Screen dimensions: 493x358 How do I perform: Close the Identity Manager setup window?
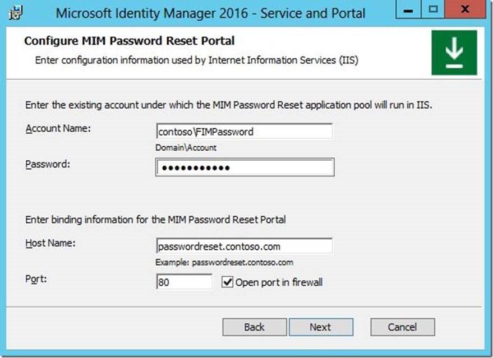(465, 10)
